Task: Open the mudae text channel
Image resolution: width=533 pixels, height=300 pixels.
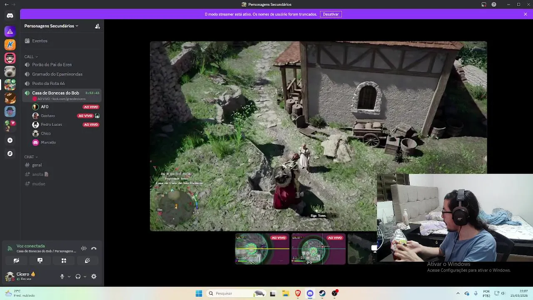Action: (62, 184)
